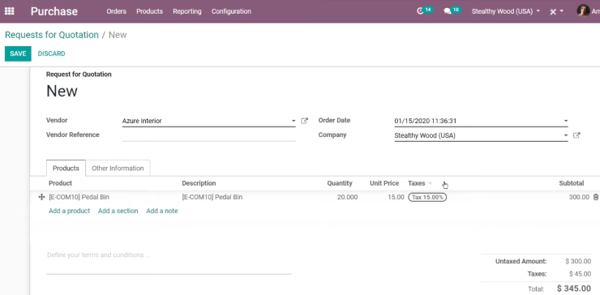This screenshot has width=600, height=295.
Task: Click Add a product link
Action: 69,211
